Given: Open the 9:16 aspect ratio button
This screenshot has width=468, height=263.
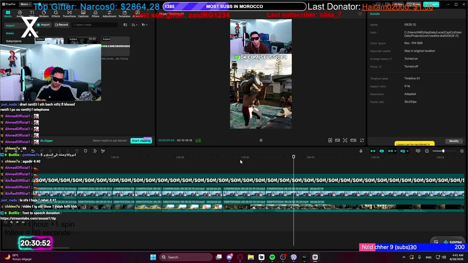Looking at the screenshot, I should point(353,140).
